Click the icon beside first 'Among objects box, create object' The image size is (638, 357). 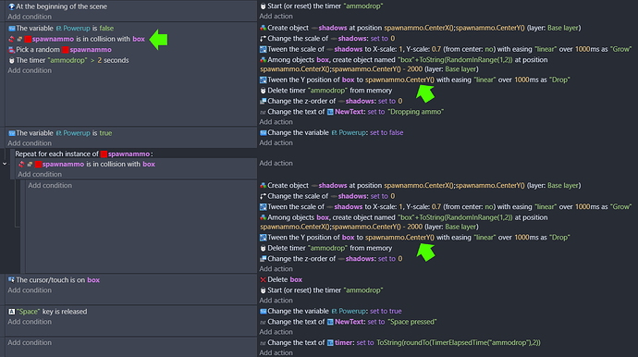click(263, 60)
